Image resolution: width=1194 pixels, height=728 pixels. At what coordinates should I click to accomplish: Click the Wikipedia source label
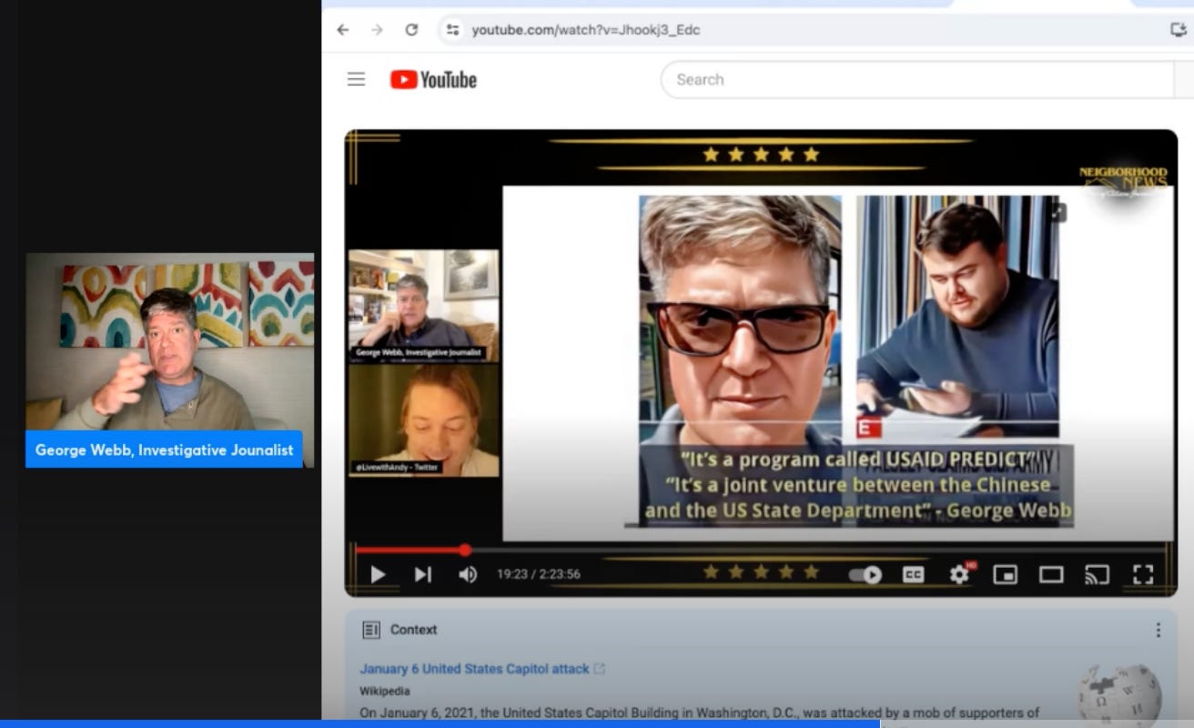pyautogui.click(x=384, y=692)
